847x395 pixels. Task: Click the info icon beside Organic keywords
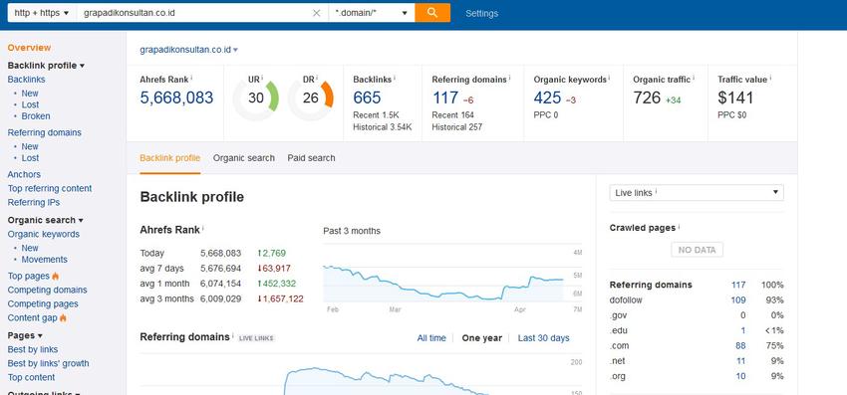pos(609,79)
